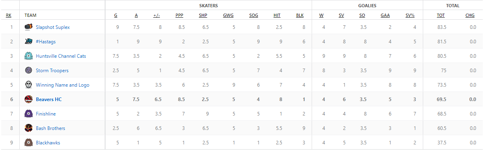484x150 pixels.
Task: Click the Bash Brothers team logo icon
Action: (x=28, y=128)
